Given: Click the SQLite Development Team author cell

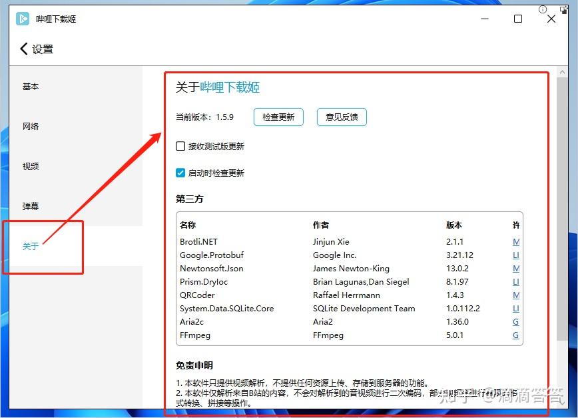Looking at the screenshot, I should 364,309.
